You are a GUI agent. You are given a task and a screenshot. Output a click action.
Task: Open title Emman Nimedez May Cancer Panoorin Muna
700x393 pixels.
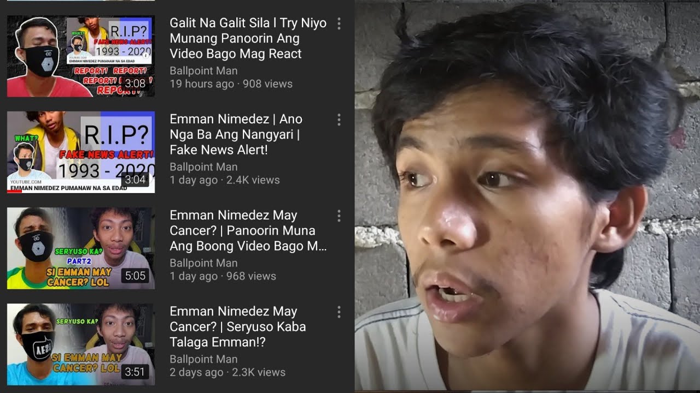248,230
